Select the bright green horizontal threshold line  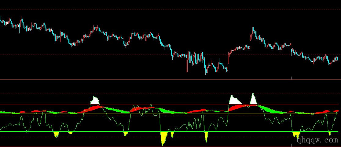tap(183, 132)
